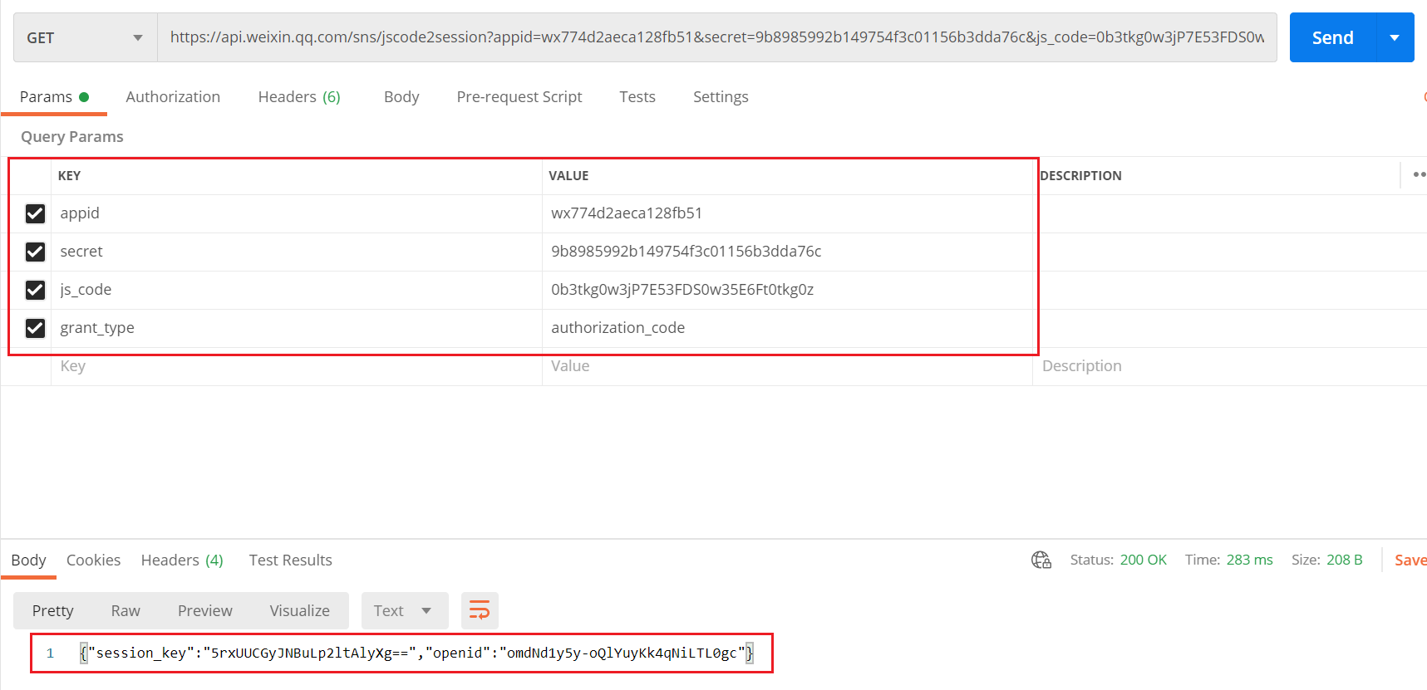Screen dimensions: 1427x690
Task: Click the request URL input field
Action: tap(716, 37)
